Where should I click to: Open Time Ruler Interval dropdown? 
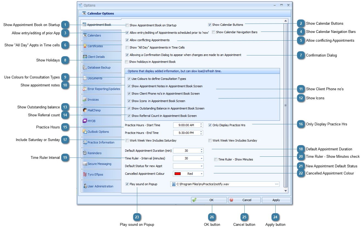coord(201,158)
